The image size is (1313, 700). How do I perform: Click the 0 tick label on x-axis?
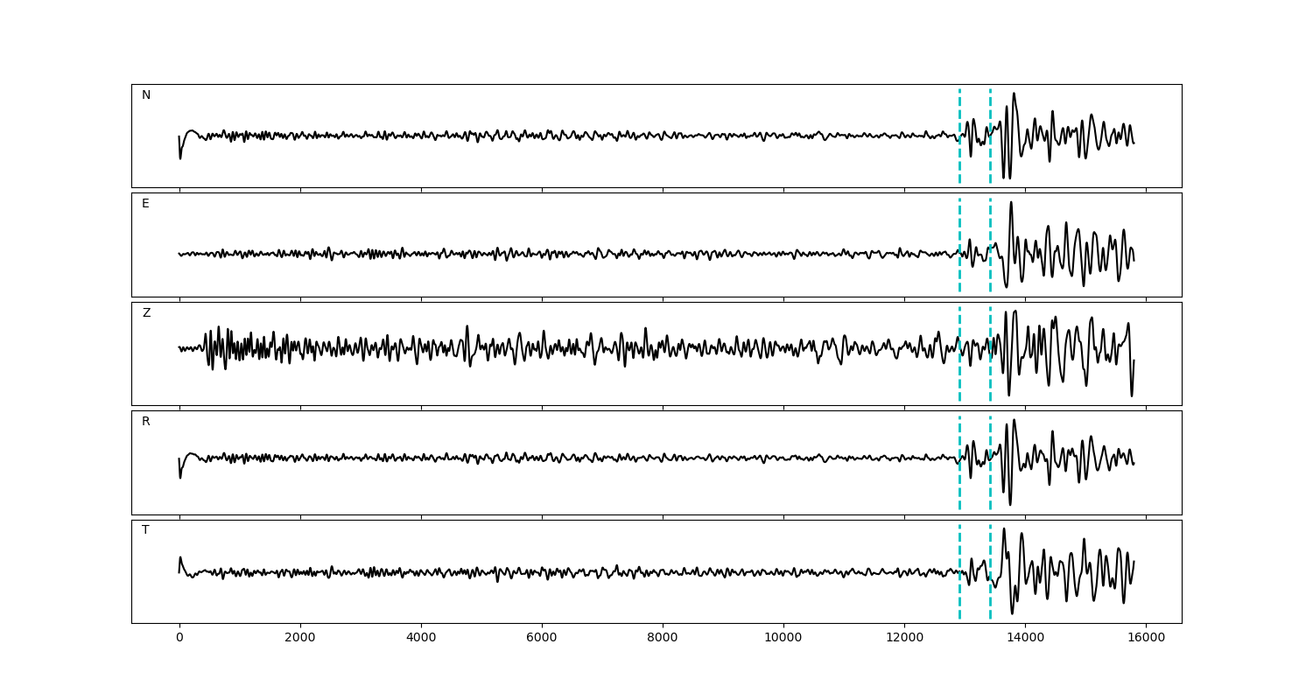tap(179, 639)
